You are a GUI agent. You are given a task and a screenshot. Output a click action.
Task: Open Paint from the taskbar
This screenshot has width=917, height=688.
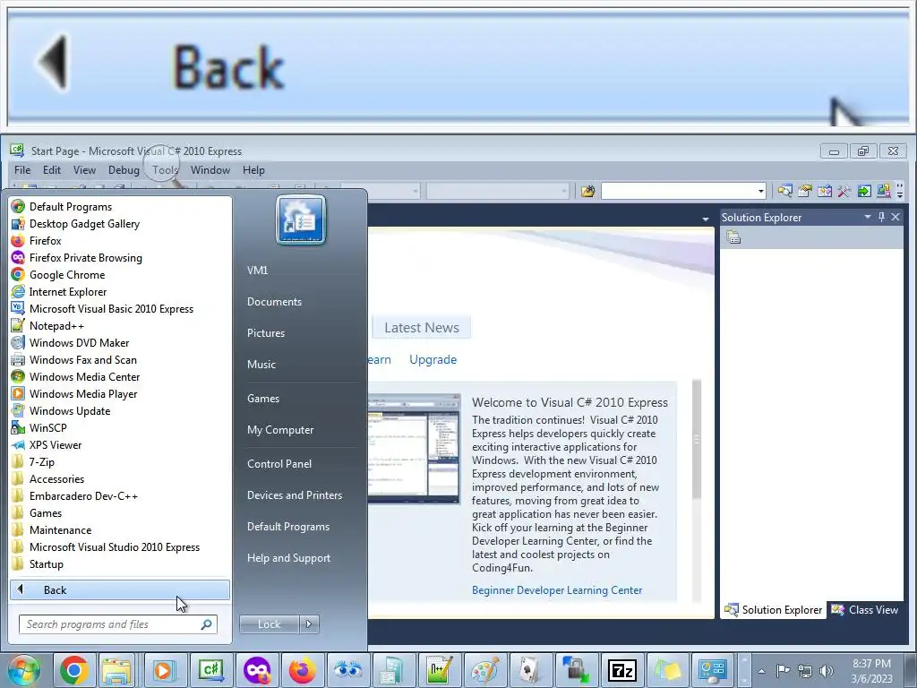[484, 670]
